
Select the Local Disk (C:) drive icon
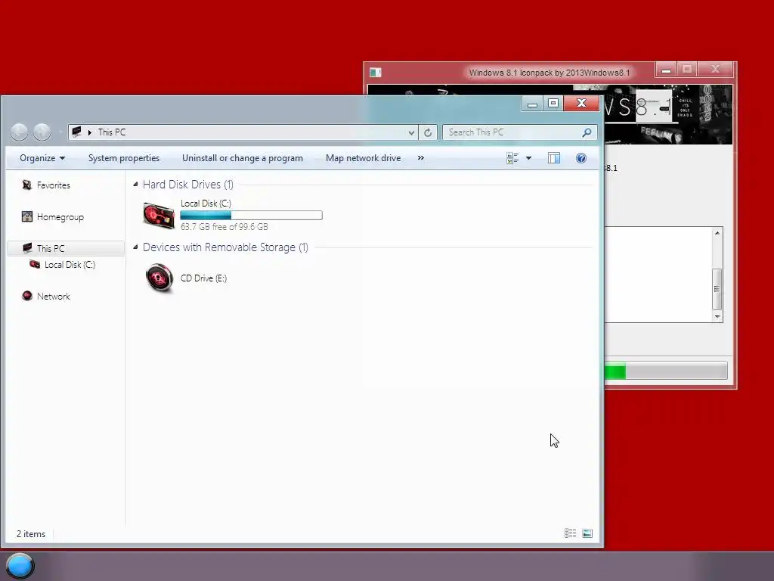pos(159,216)
